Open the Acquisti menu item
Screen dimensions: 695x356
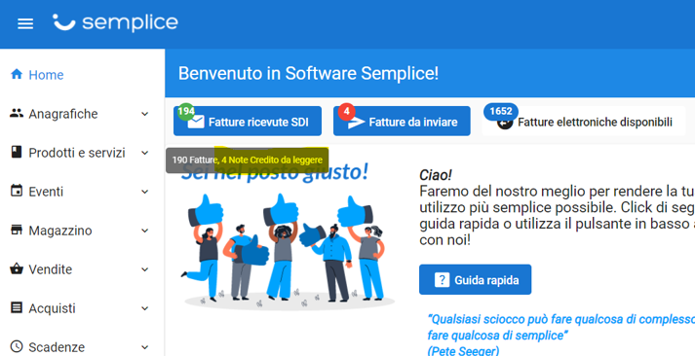82,307
